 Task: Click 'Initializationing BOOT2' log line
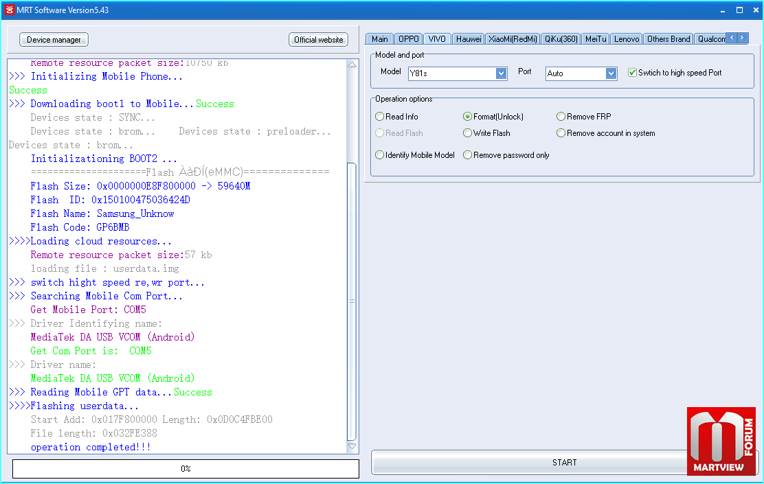click(104, 159)
